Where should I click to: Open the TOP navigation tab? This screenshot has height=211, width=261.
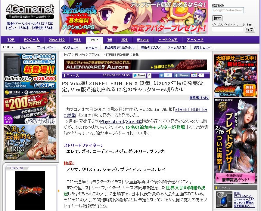11,40
